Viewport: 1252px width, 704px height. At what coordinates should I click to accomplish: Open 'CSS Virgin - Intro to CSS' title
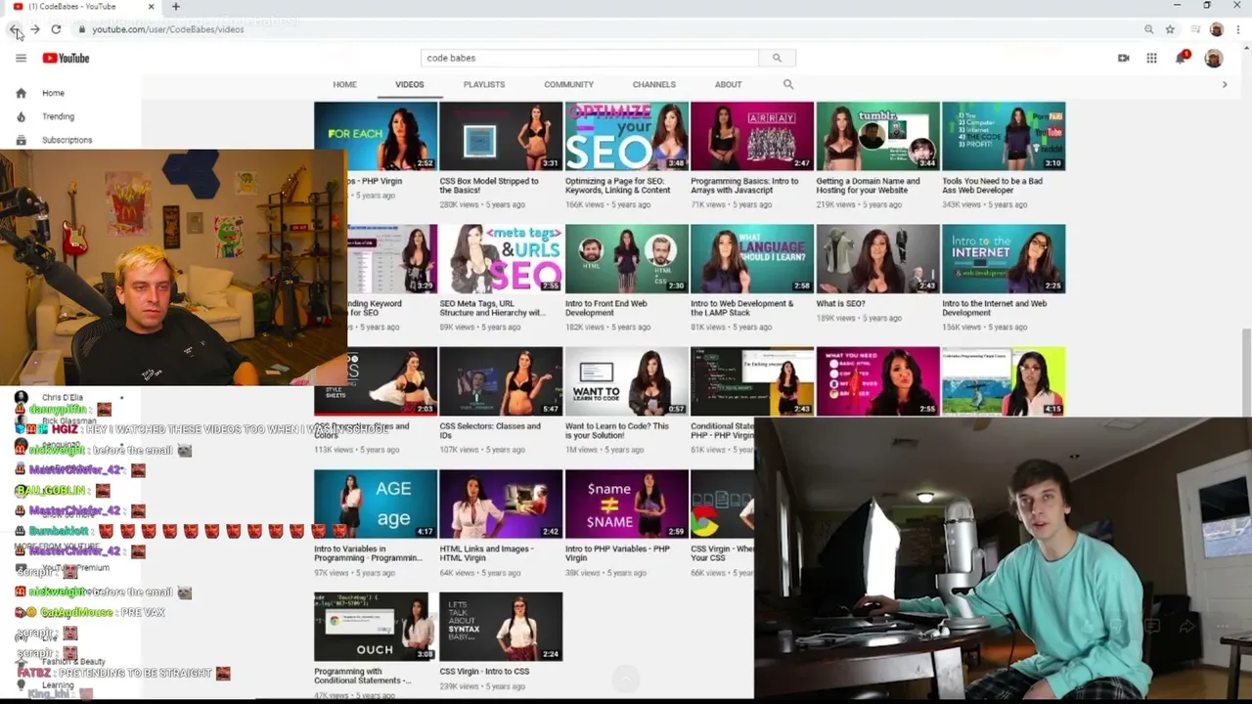(x=485, y=672)
